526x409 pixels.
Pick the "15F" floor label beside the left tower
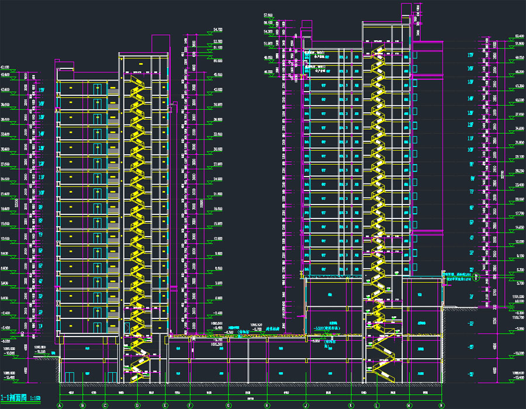[x=41, y=117]
